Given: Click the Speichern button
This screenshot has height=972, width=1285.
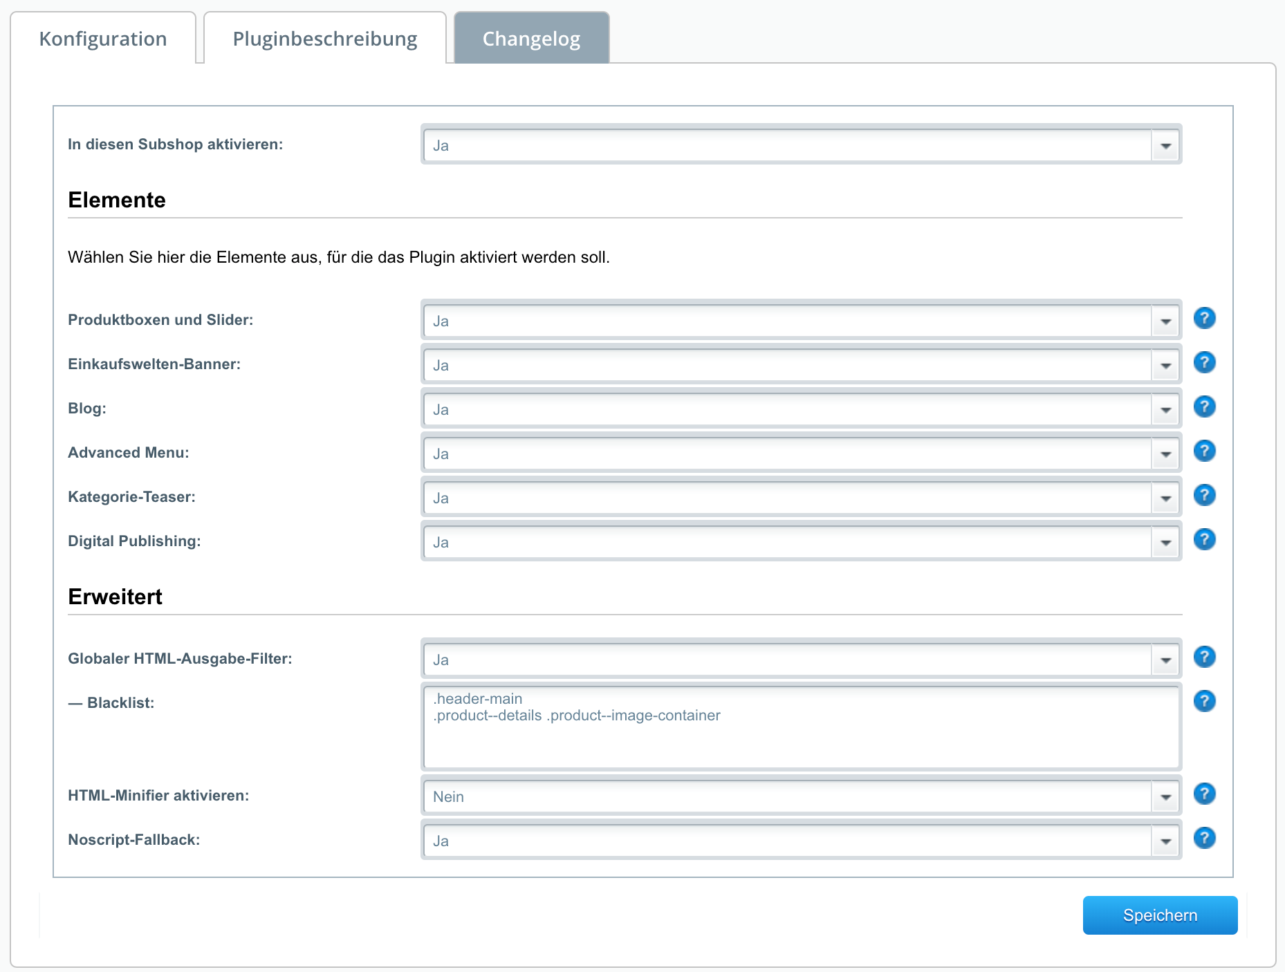Looking at the screenshot, I should coord(1160,915).
